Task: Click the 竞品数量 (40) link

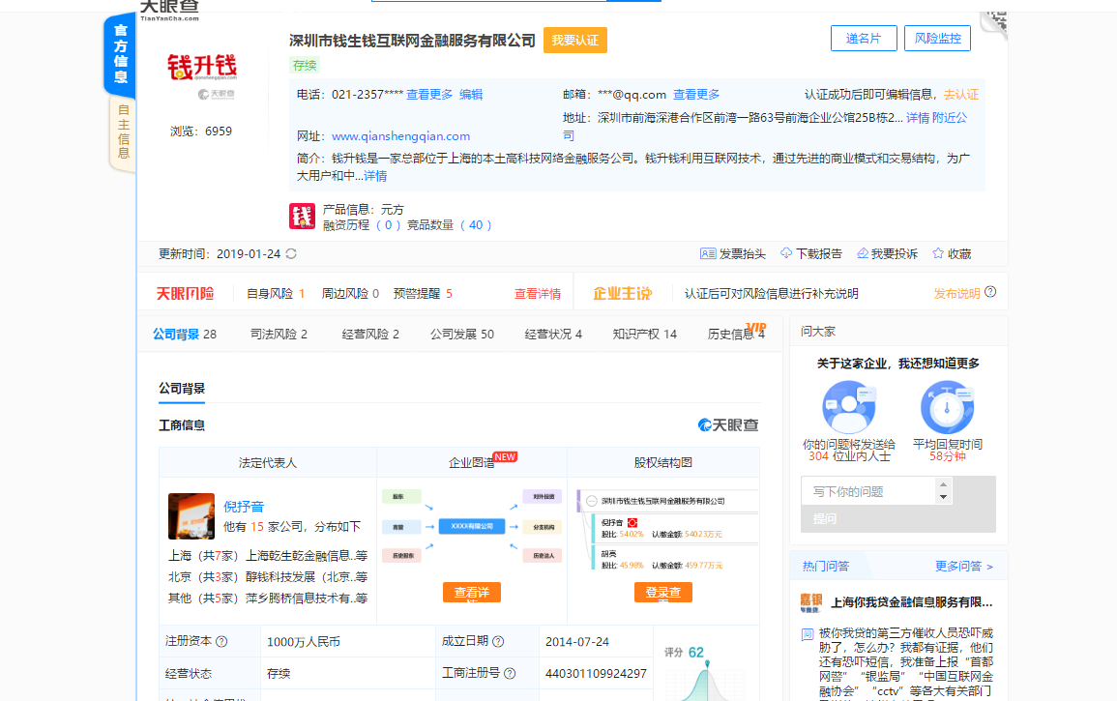Action: point(450,225)
